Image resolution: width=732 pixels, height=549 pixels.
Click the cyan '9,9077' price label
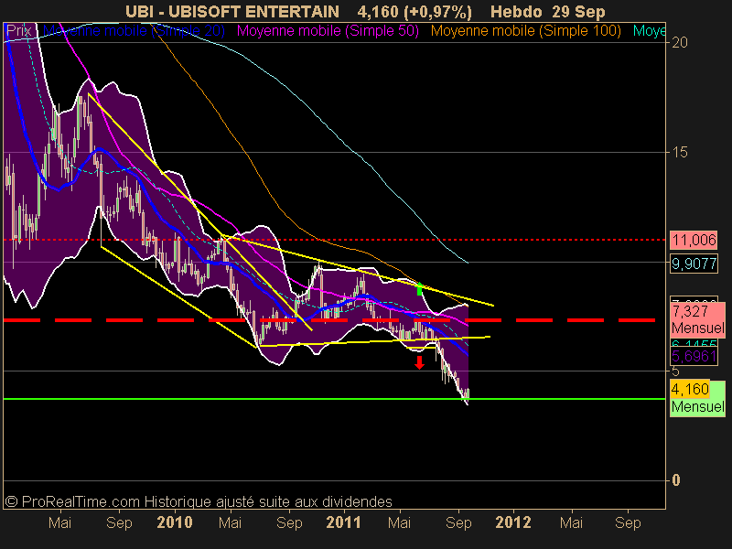pos(694,264)
